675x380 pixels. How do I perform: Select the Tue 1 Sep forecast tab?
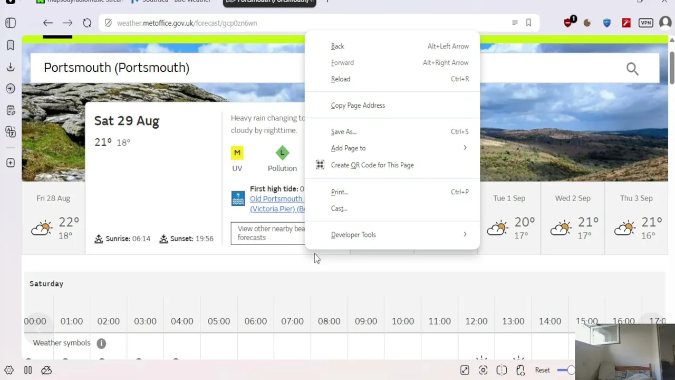[509, 218]
